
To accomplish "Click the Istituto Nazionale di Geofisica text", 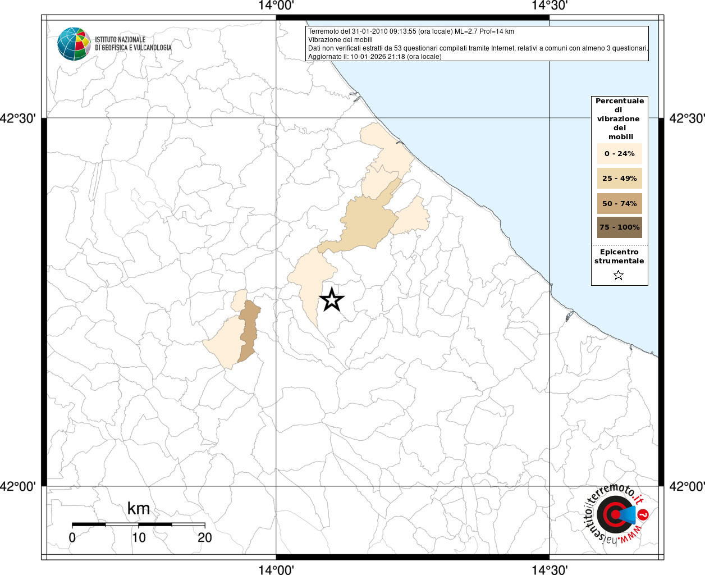I will click(133, 44).
